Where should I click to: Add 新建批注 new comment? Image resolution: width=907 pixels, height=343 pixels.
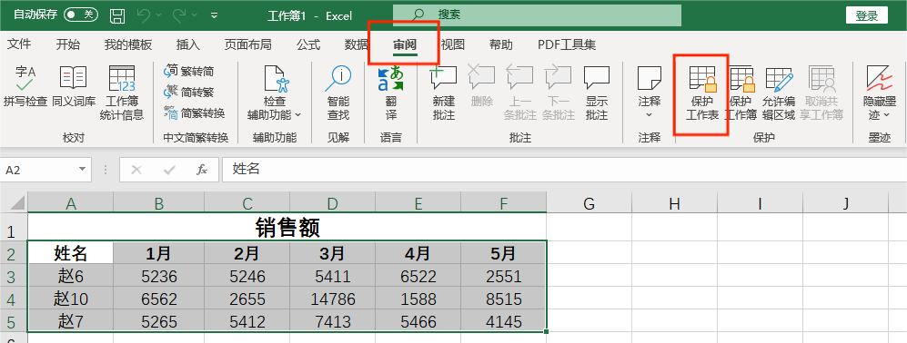click(x=444, y=93)
